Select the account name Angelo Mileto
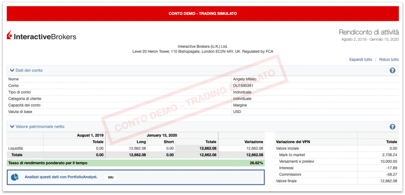Viewport: 405px width, 195px height. (x=245, y=79)
